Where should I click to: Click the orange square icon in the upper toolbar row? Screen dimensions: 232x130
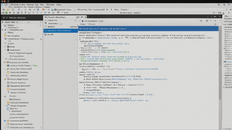[43, 10]
